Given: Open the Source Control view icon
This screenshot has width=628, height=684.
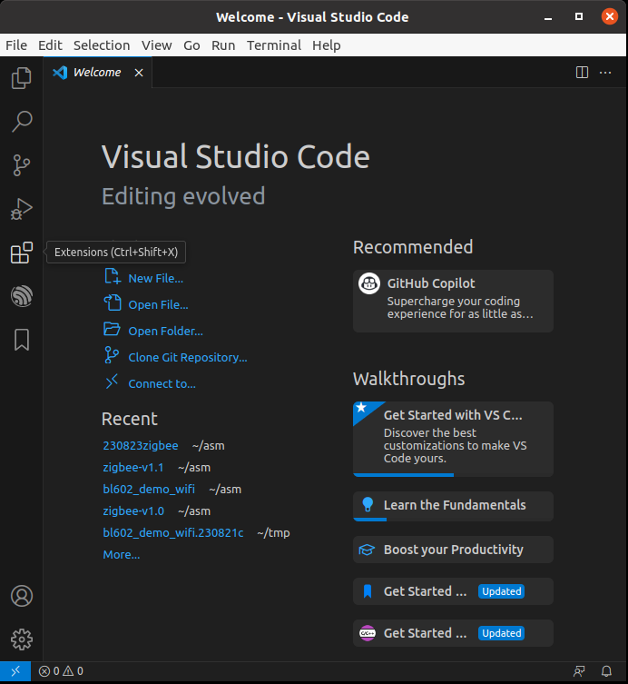Looking at the screenshot, I should [22, 165].
